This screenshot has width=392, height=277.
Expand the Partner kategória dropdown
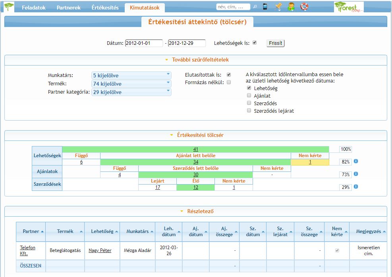pos(131,92)
